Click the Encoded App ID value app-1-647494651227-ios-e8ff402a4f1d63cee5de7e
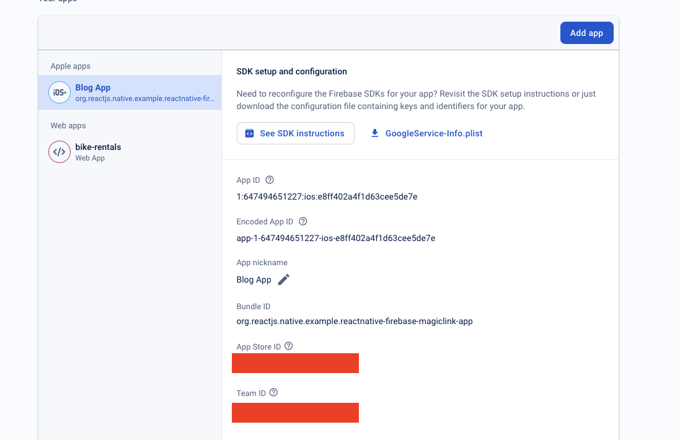This screenshot has width=680, height=440. click(336, 238)
